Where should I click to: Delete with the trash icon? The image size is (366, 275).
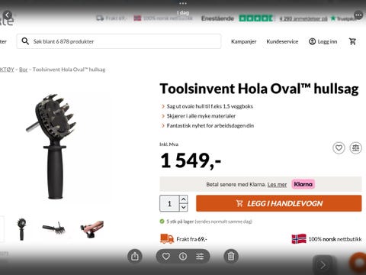click(x=231, y=256)
